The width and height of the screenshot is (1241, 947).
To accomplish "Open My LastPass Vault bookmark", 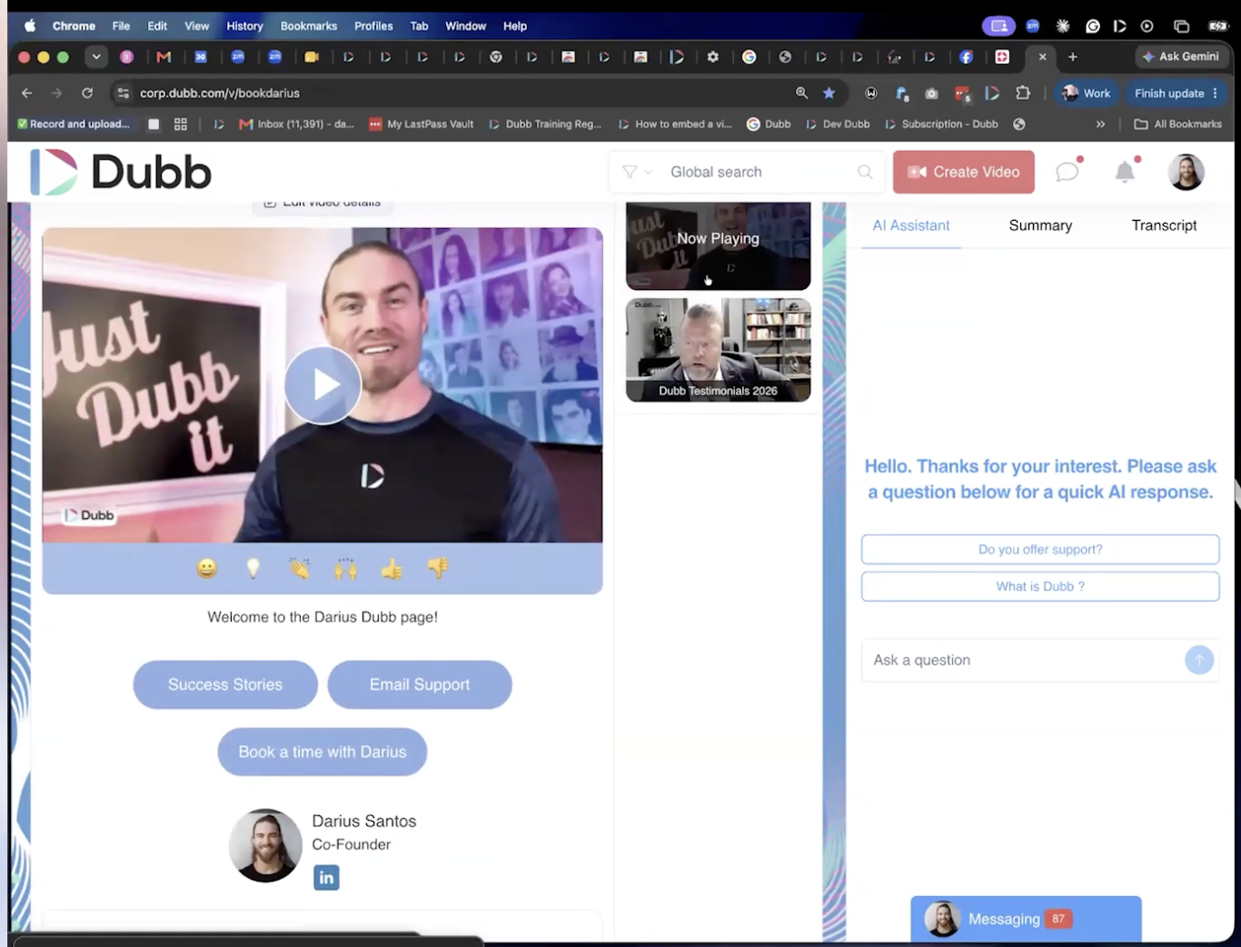I will (422, 124).
